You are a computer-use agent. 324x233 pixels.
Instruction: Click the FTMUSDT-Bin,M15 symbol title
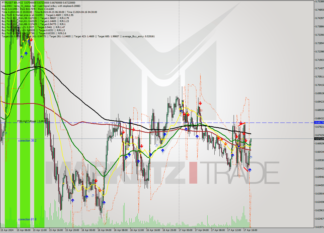[12, 3]
